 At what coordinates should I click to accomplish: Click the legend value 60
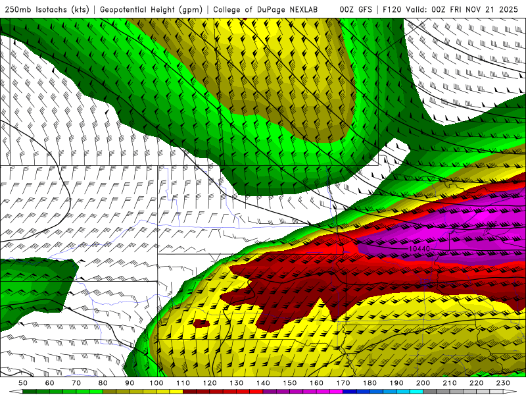tap(49, 383)
